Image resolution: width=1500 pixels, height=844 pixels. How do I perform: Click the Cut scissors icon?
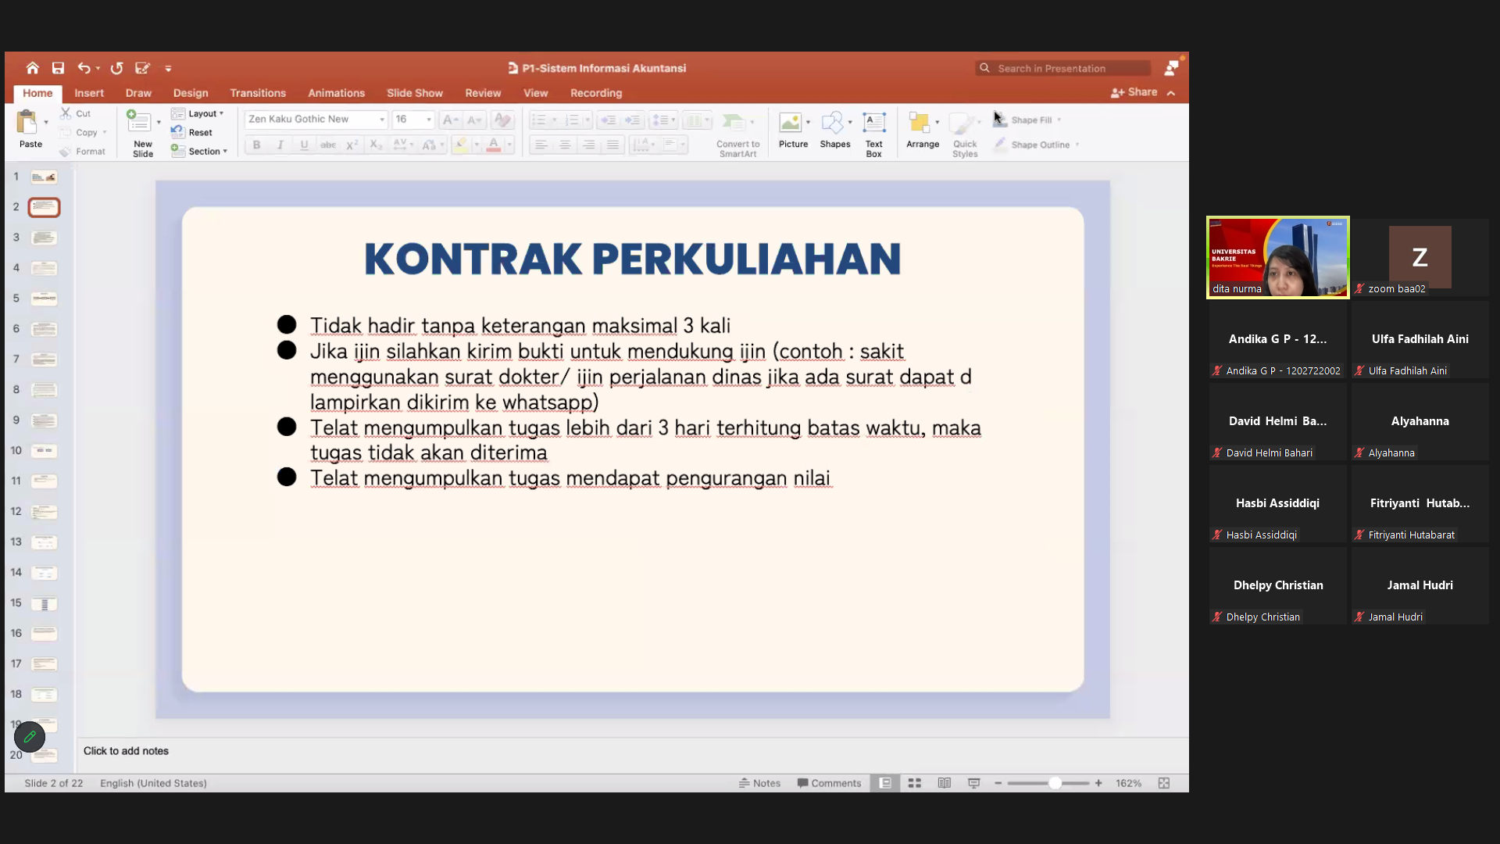[66, 113]
